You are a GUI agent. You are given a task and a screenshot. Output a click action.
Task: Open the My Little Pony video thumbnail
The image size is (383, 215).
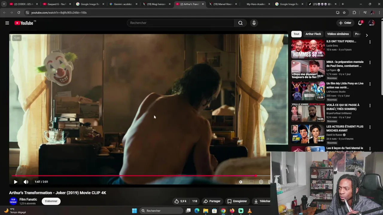pos(308,91)
